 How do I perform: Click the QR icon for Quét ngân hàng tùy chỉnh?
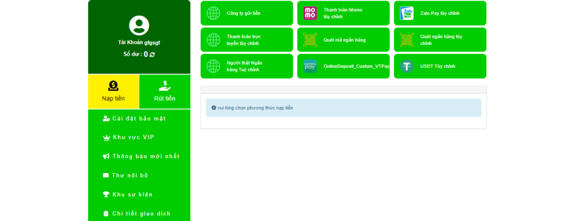[x=407, y=40]
